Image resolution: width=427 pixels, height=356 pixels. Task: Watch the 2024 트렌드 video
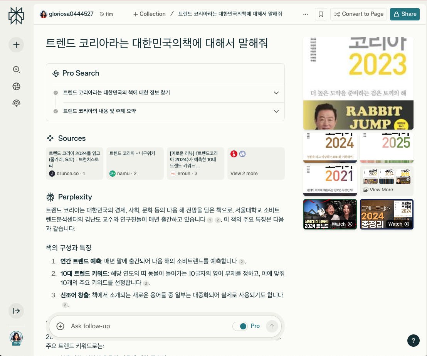click(330, 214)
